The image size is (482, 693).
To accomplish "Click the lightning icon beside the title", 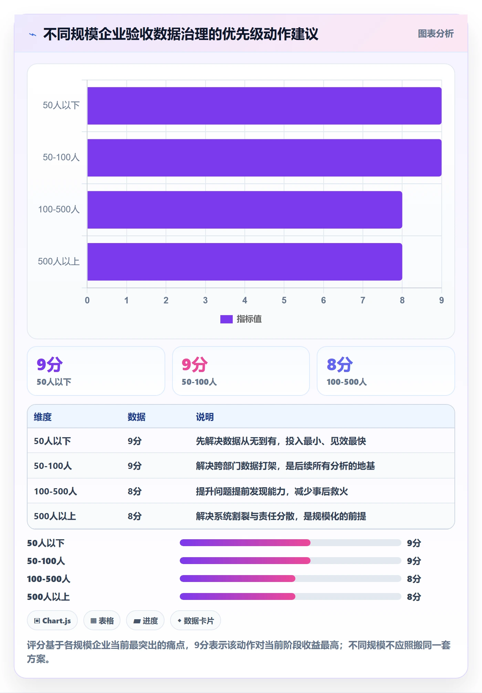I will [x=33, y=34].
